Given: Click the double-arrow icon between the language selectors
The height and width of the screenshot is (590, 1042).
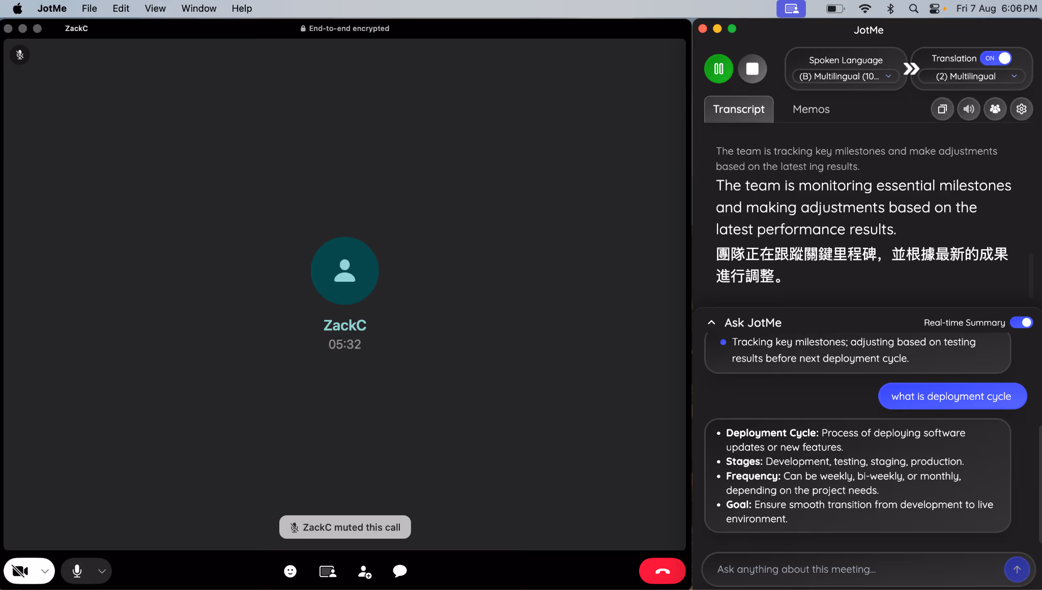Looking at the screenshot, I should (911, 69).
